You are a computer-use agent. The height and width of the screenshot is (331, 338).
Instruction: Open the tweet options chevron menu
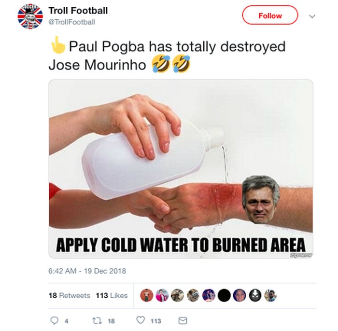coord(311,16)
